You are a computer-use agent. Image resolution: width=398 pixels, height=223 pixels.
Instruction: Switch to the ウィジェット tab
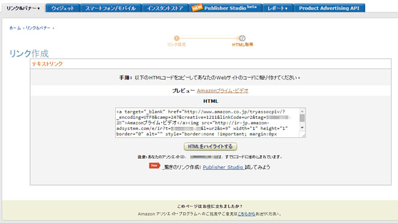coord(62,8)
